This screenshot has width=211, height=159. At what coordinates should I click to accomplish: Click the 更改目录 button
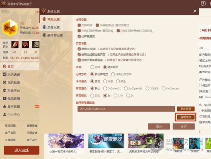click(186, 109)
